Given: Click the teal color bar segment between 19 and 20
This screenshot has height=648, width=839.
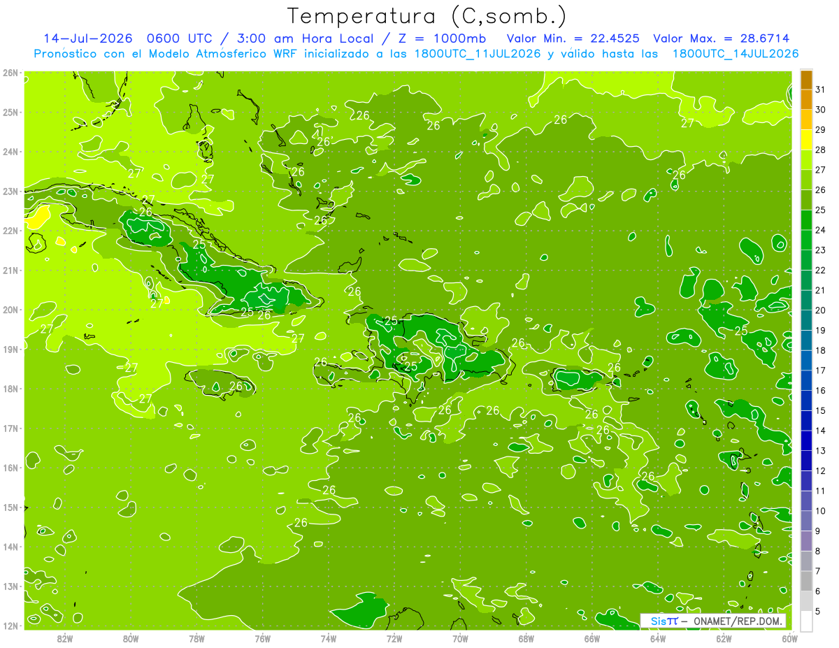Looking at the screenshot, I should pos(806,320).
